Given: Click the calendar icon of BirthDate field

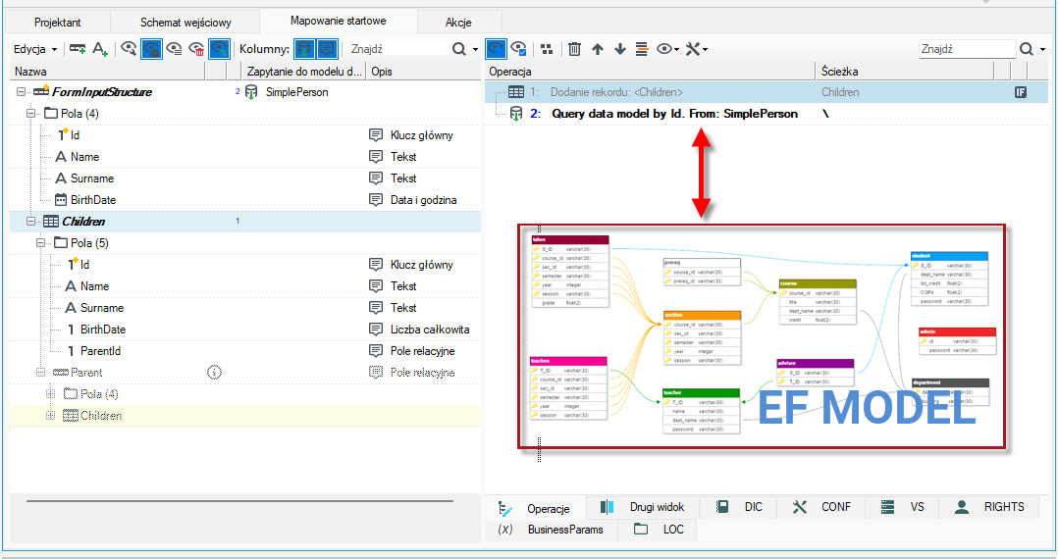Looking at the screenshot, I should [61, 200].
